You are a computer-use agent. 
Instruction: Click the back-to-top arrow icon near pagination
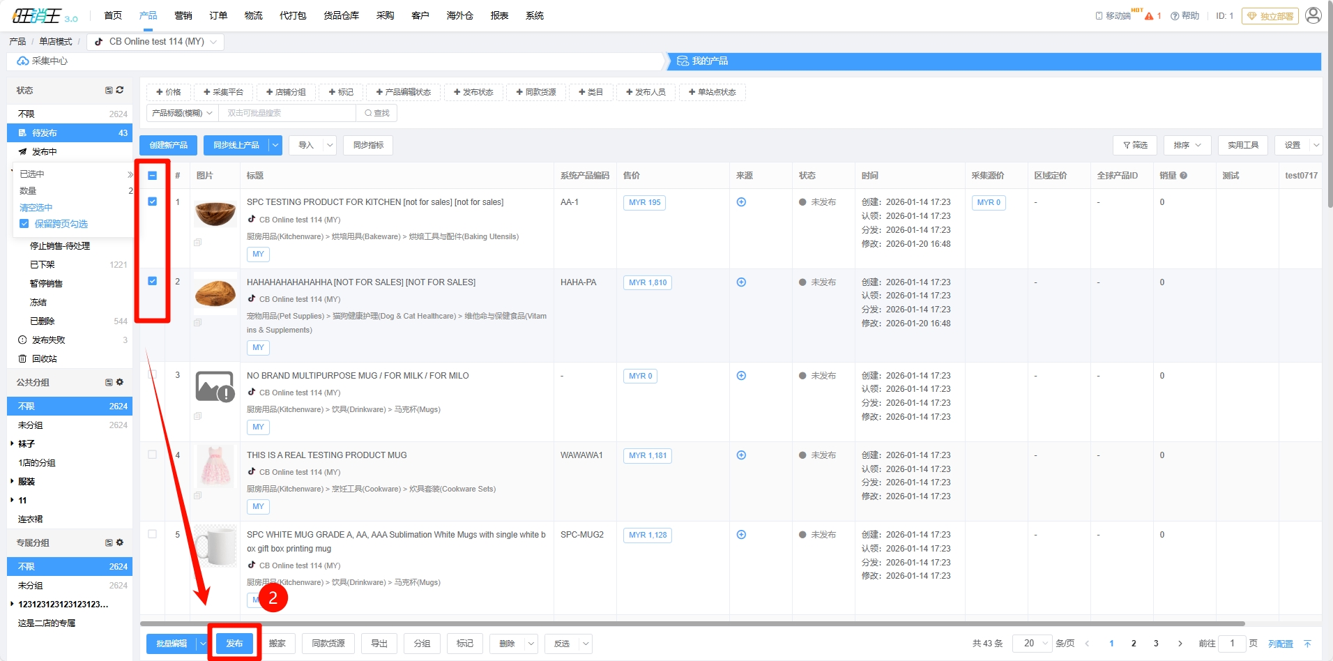tap(1307, 644)
